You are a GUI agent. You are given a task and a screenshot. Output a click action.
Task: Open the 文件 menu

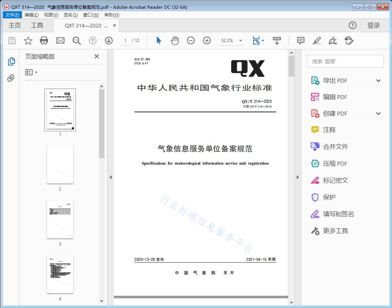coord(12,15)
